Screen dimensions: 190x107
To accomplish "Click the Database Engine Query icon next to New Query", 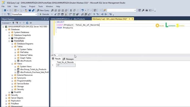I will pos(52,10).
